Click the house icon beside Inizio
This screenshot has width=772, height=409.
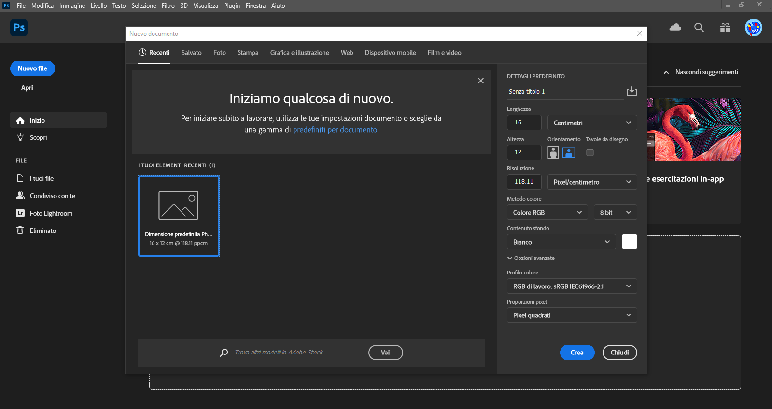(x=20, y=120)
